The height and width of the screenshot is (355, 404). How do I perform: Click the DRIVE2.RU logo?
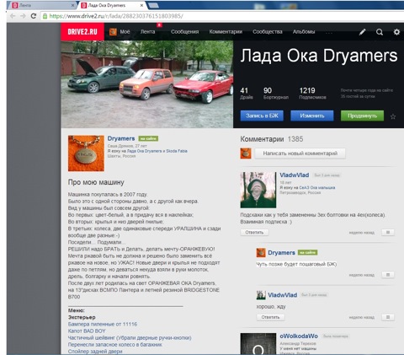coord(82,31)
